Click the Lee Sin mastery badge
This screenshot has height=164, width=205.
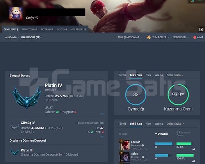coord(121,141)
